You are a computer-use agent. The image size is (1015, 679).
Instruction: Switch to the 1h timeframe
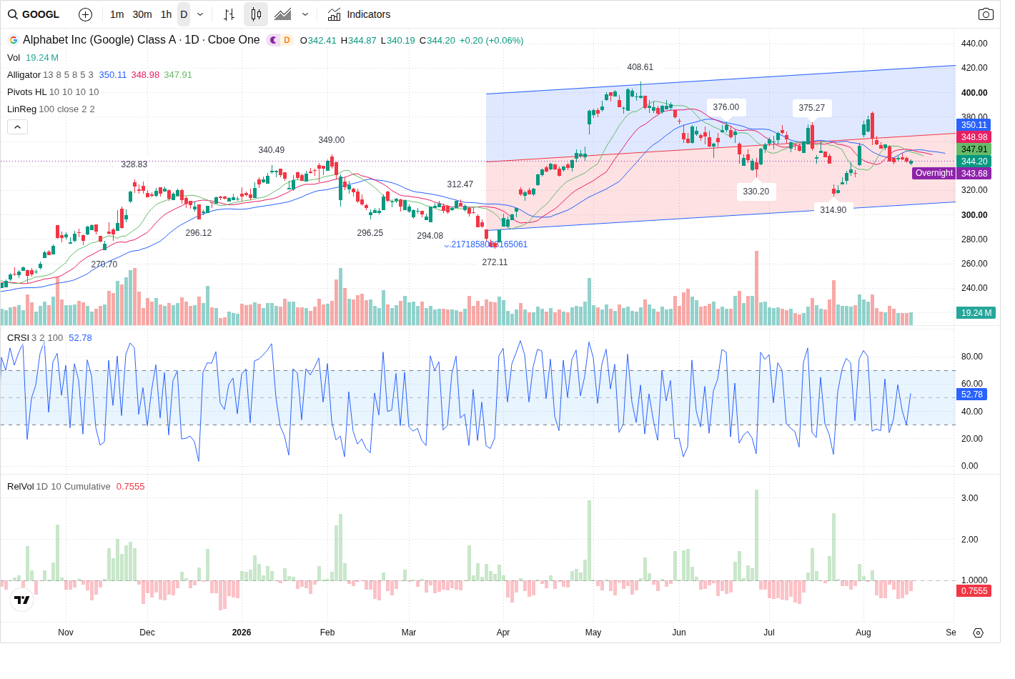point(166,14)
